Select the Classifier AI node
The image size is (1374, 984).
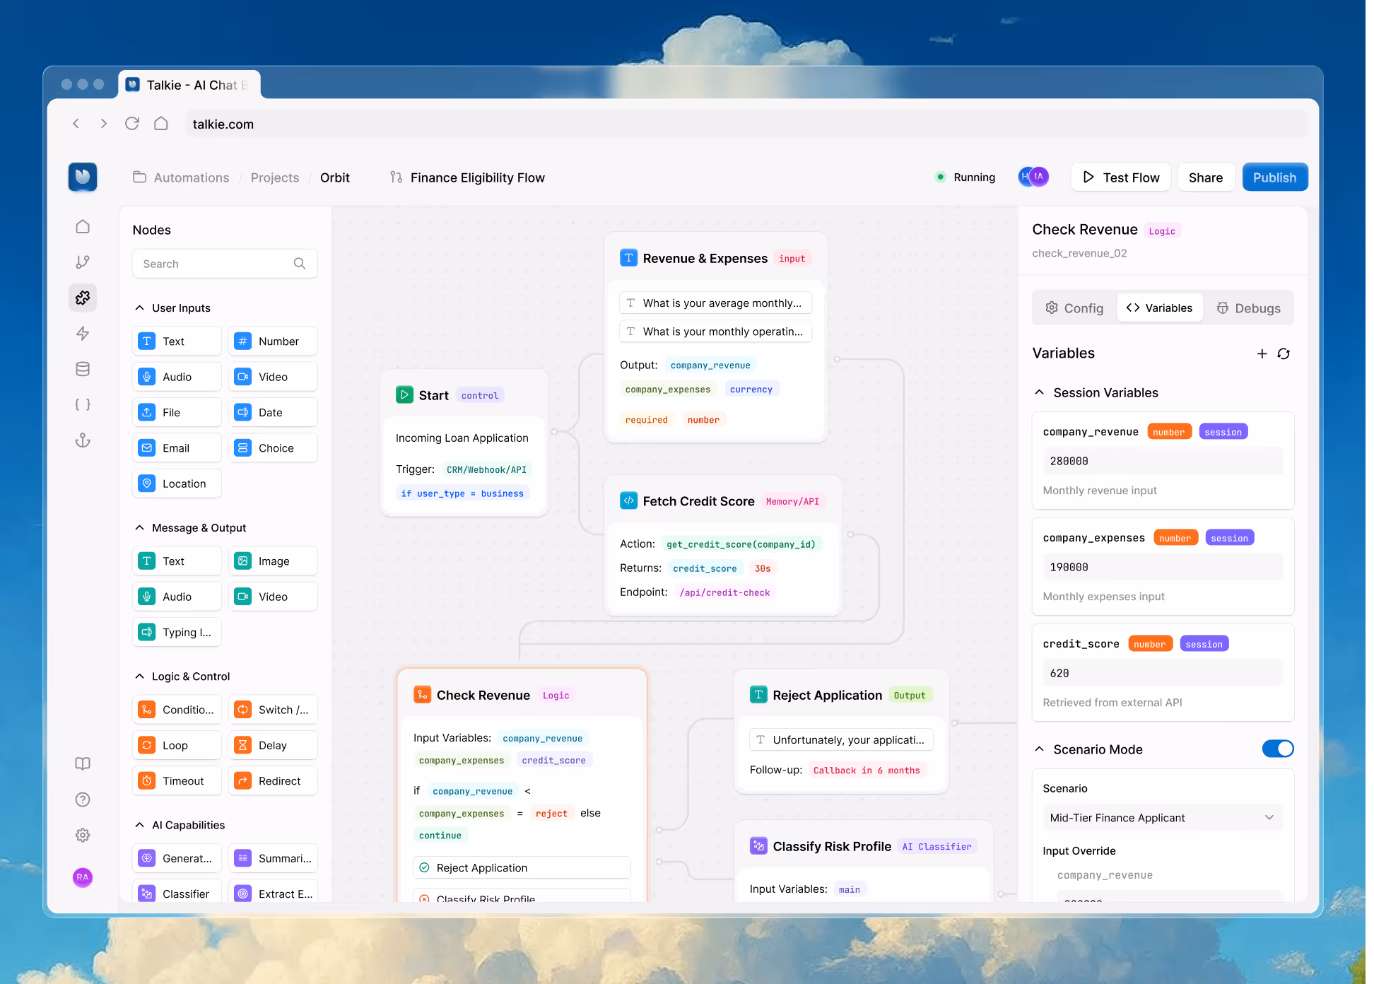pyautogui.click(x=177, y=894)
